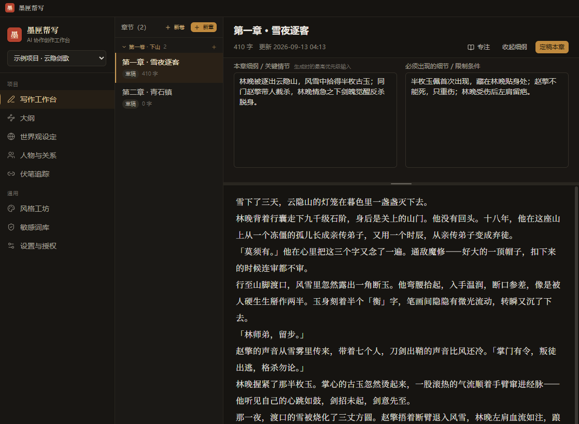This screenshot has height=424, width=579.
Task: Open 世界观设定 section
Action: tap(57, 137)
